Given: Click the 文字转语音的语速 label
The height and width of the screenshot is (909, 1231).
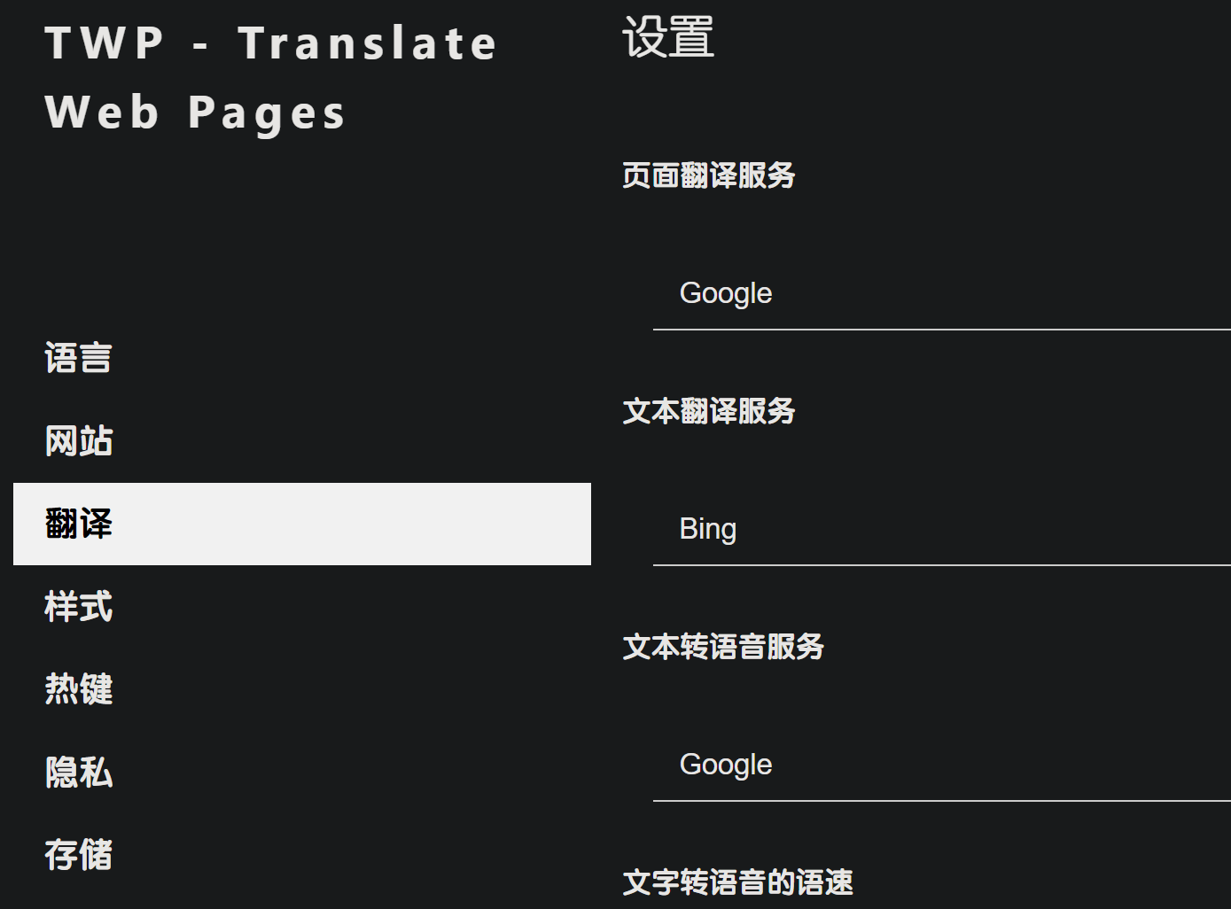Looking at the screenshot, I should tap(737, 882).
